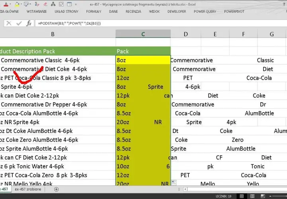The height and width of the screenshot is (199, 287).
Task: Click the Quick Analysis icon below selection
Action: (x=174, y=182)
